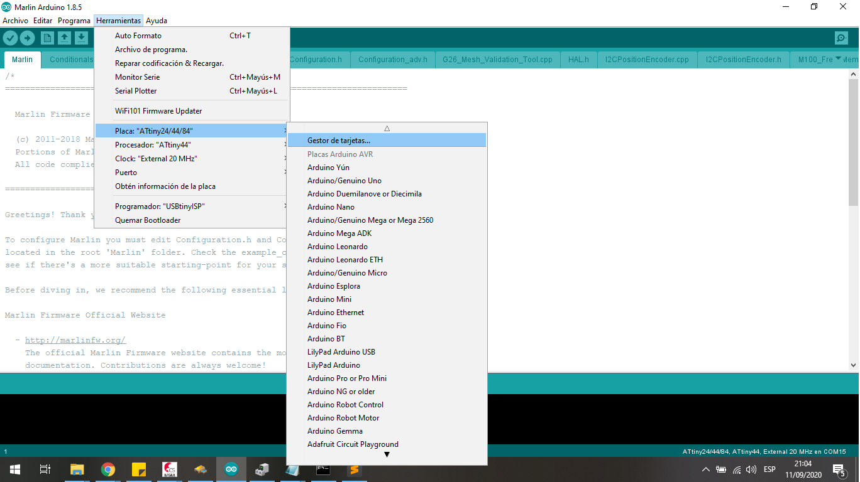The image size is (860, 482).
Task: Click the Wi-Fi network tray icon
Action: (736, 469)
